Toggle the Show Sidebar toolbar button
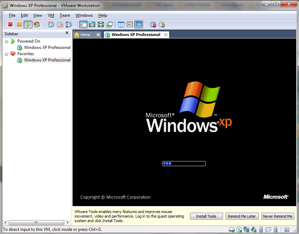 point(83,24)
